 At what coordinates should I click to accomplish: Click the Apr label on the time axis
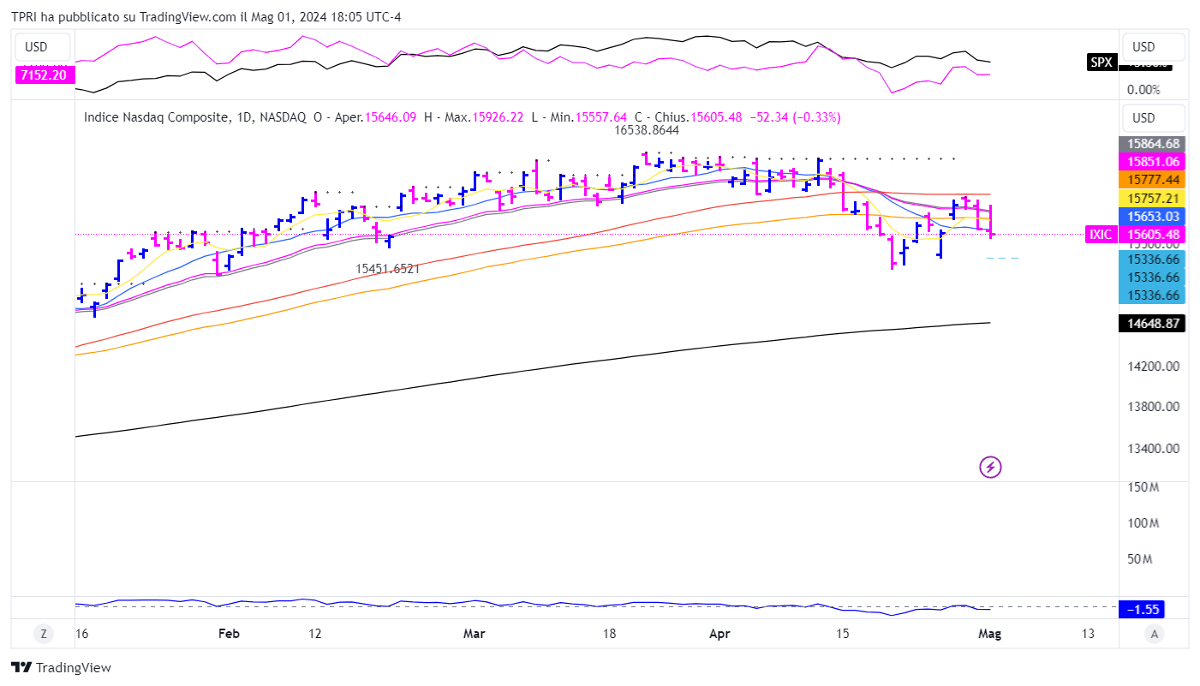coord(720,634)
